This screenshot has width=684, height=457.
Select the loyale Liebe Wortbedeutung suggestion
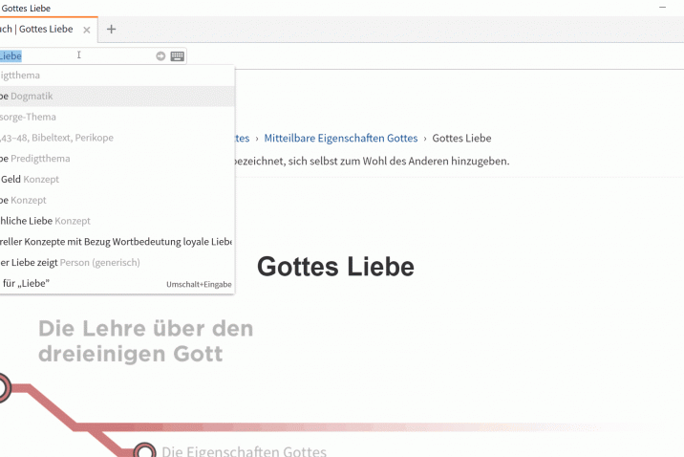117,241
